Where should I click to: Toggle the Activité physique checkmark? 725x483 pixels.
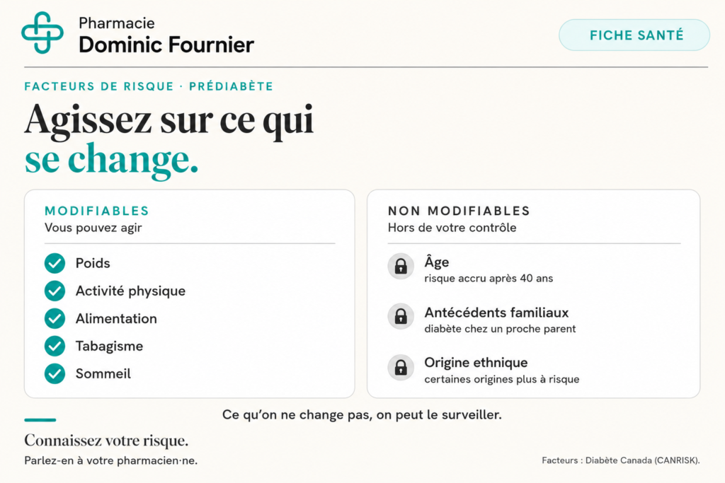[55, 291]
